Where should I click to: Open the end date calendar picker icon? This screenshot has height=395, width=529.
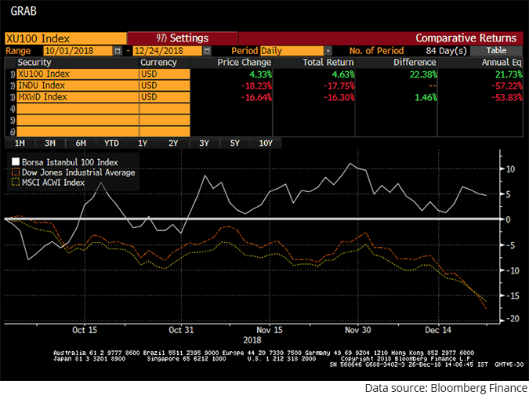tap(207, 51)
